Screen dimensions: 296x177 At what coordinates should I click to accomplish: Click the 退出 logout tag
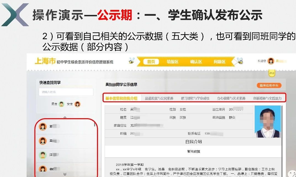coord(272,73)
